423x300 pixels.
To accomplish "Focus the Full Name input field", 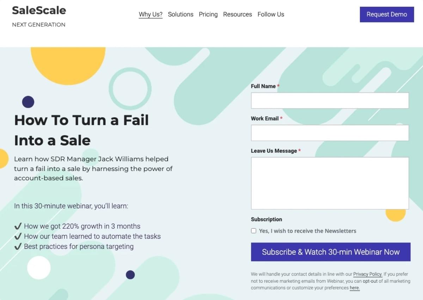I will [x=330, y=101].
